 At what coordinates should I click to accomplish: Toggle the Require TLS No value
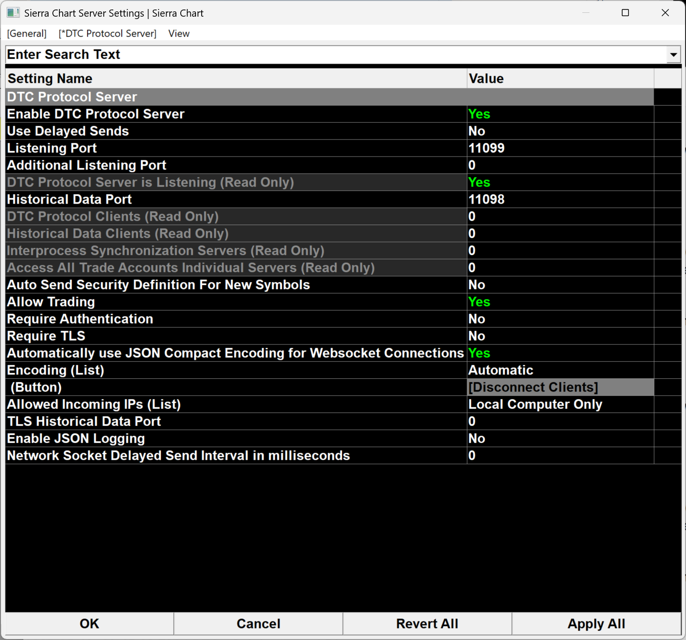coord(560,336)
